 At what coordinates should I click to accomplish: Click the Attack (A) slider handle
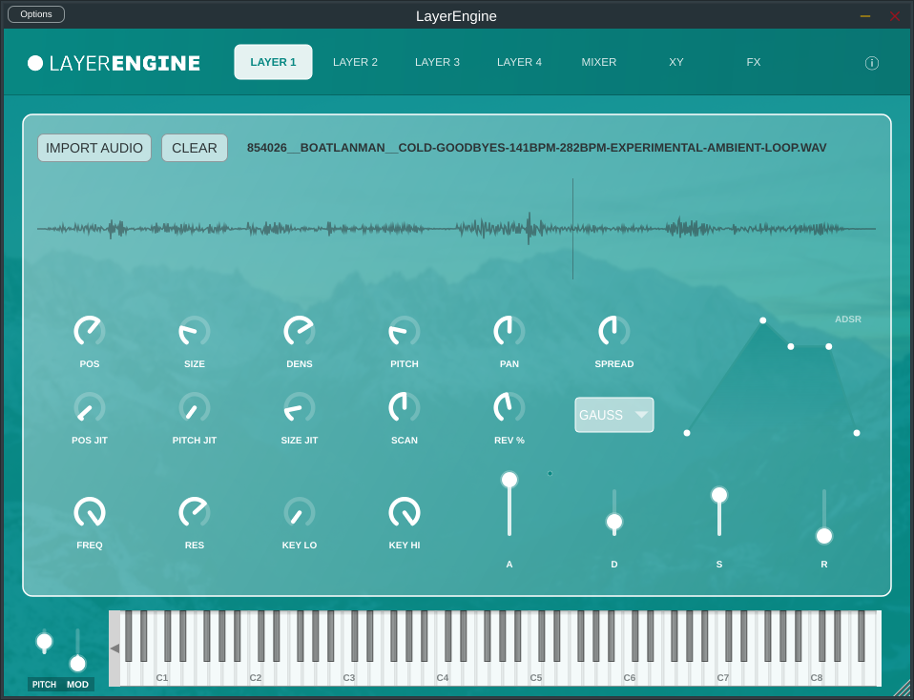[x=509, y=480]
